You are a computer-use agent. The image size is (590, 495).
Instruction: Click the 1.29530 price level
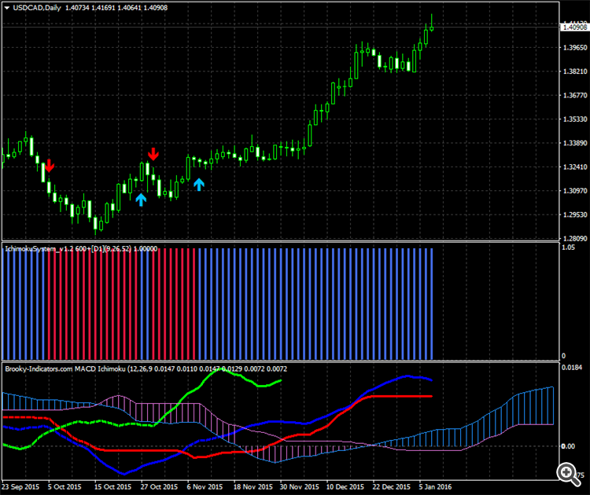(x=575, y=214)
